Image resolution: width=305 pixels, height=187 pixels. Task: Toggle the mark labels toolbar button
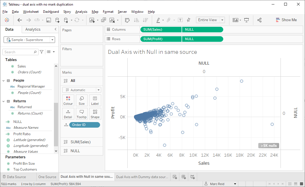[180, 20]
